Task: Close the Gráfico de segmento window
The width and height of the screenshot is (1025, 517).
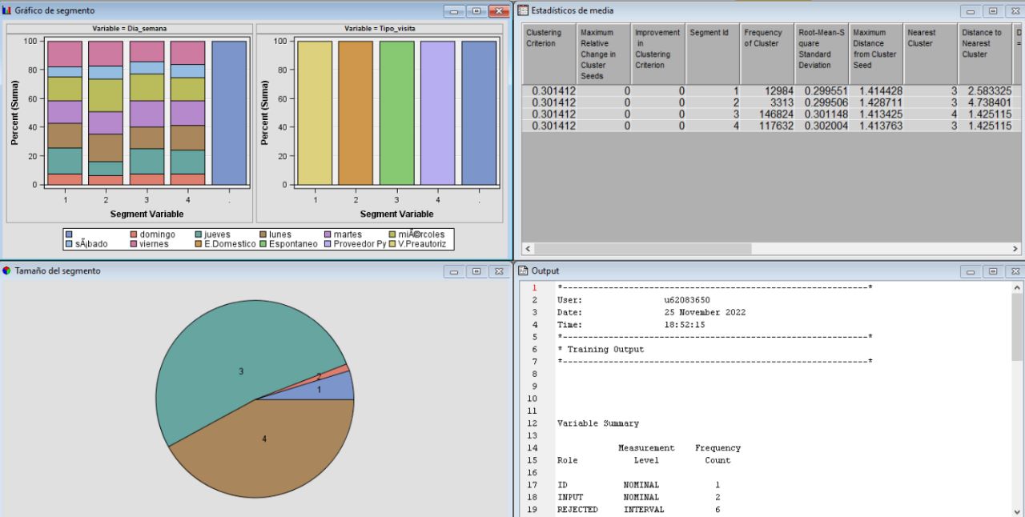Action: (x=499, y=10)
